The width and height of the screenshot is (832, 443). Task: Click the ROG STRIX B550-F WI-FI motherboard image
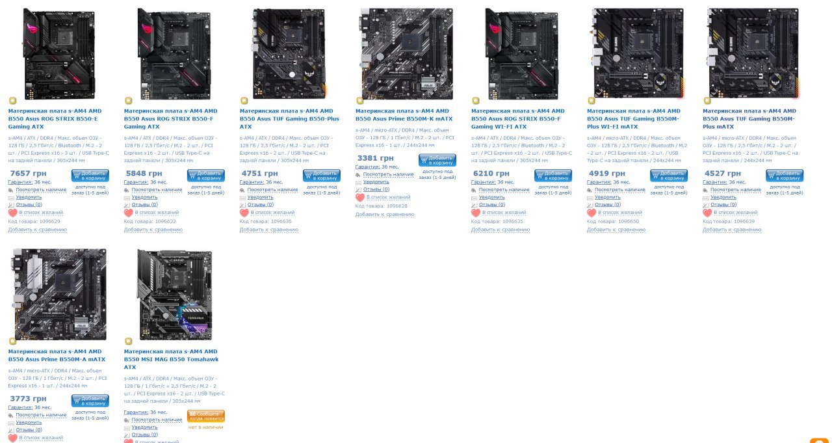[522, 53]
